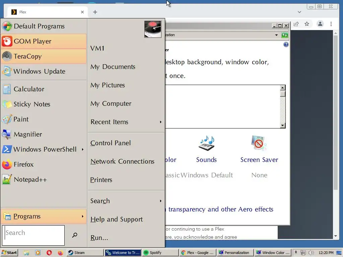Switch to the Steam taskbar button
The width and height of the screenshot is (343, 257).
point(85,253)
